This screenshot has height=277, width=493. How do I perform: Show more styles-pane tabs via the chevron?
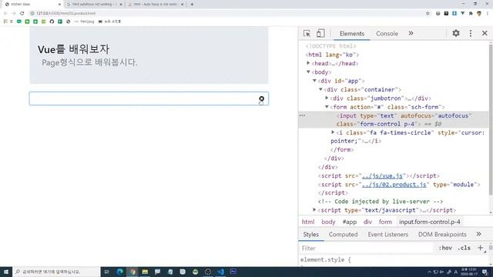click(478, 234)
